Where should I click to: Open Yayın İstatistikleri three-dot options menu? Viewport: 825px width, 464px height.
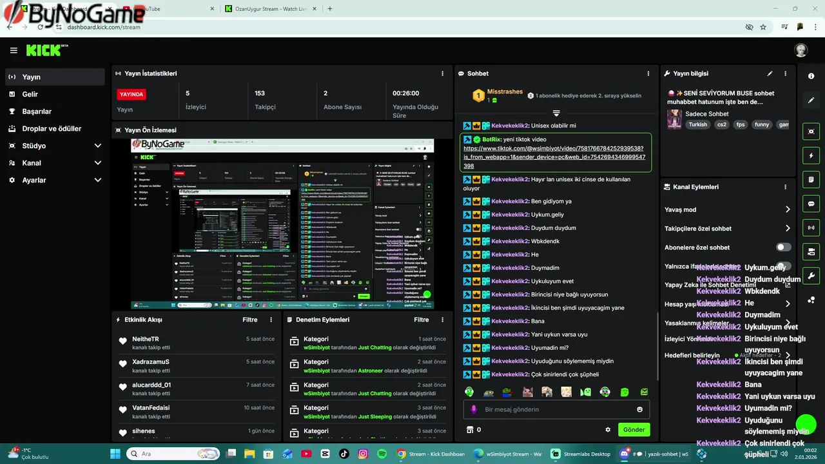click(442, 73)
